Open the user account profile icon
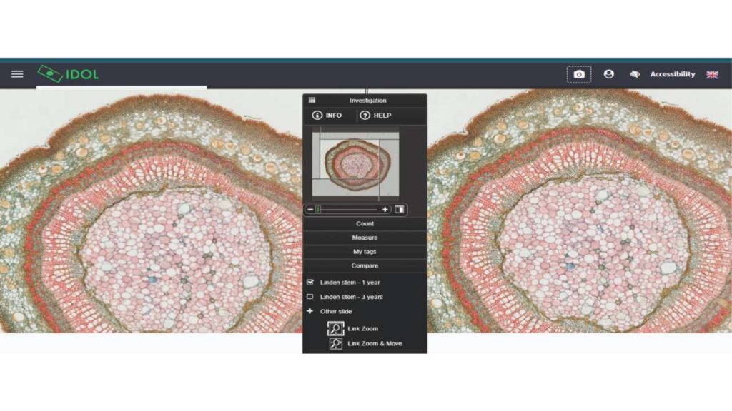This screenshot has height=411, width=732. [x=608, y=74]
